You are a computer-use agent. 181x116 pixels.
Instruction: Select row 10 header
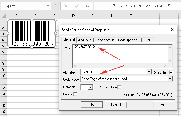(3, 76)
